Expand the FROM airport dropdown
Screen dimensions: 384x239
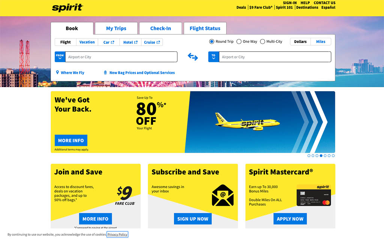(60, 57)
